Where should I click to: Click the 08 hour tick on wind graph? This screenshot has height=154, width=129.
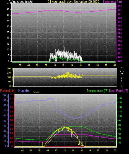click(x=46, y=65)
